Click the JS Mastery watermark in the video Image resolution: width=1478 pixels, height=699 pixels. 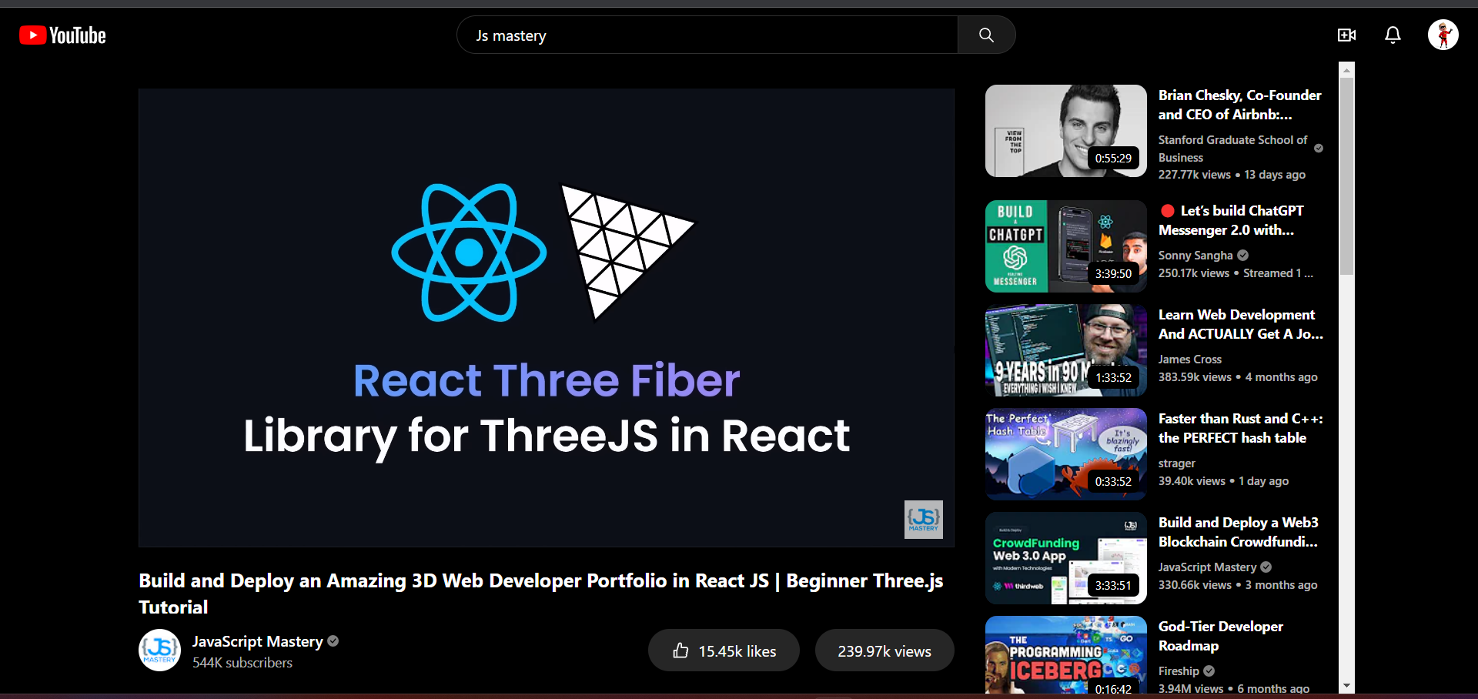924,519
